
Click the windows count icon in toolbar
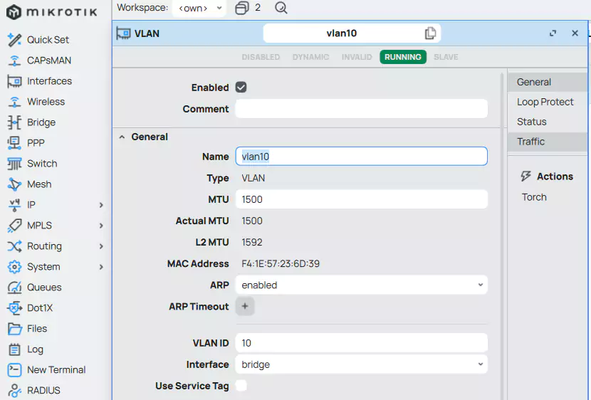pos(242,8)
